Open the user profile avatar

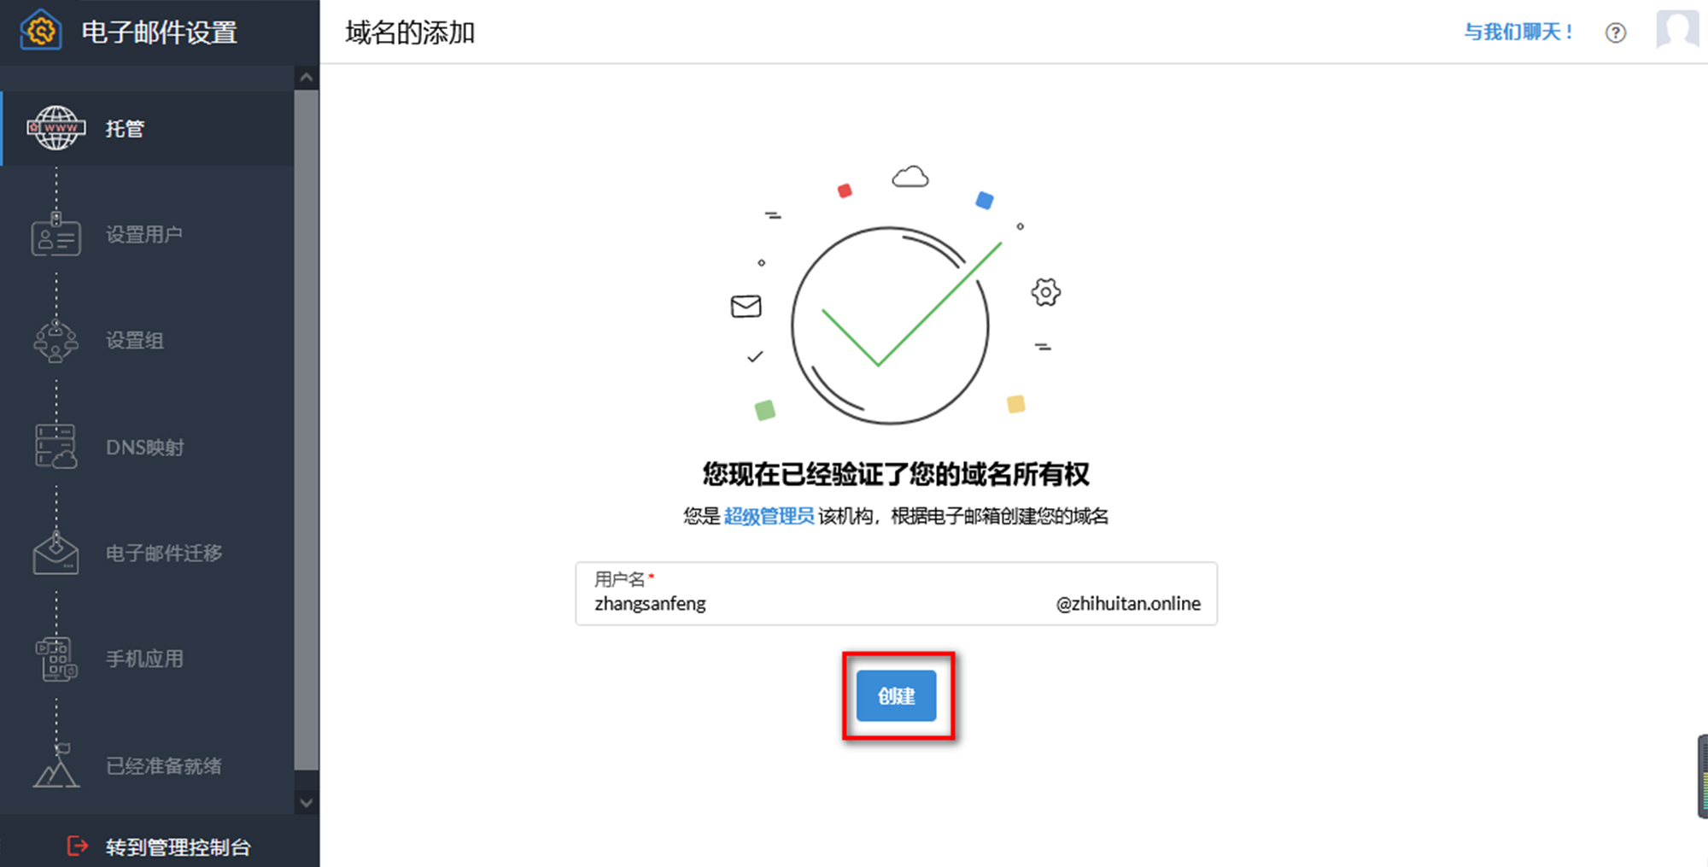pyautogui.click(x=1677, y=31)
